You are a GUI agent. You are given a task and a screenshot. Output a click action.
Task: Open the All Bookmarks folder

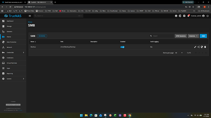point(204,11)
